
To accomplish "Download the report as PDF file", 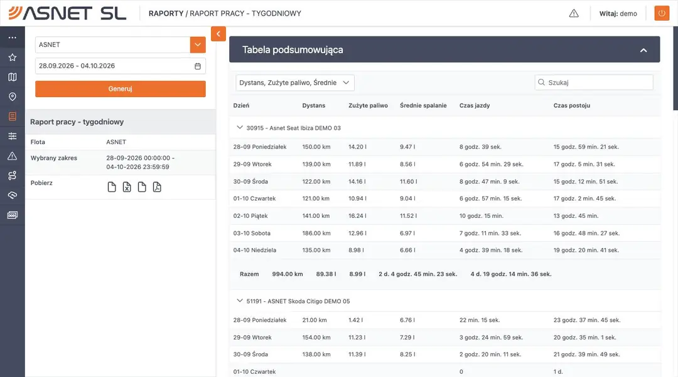I will [x=157, y=187].
